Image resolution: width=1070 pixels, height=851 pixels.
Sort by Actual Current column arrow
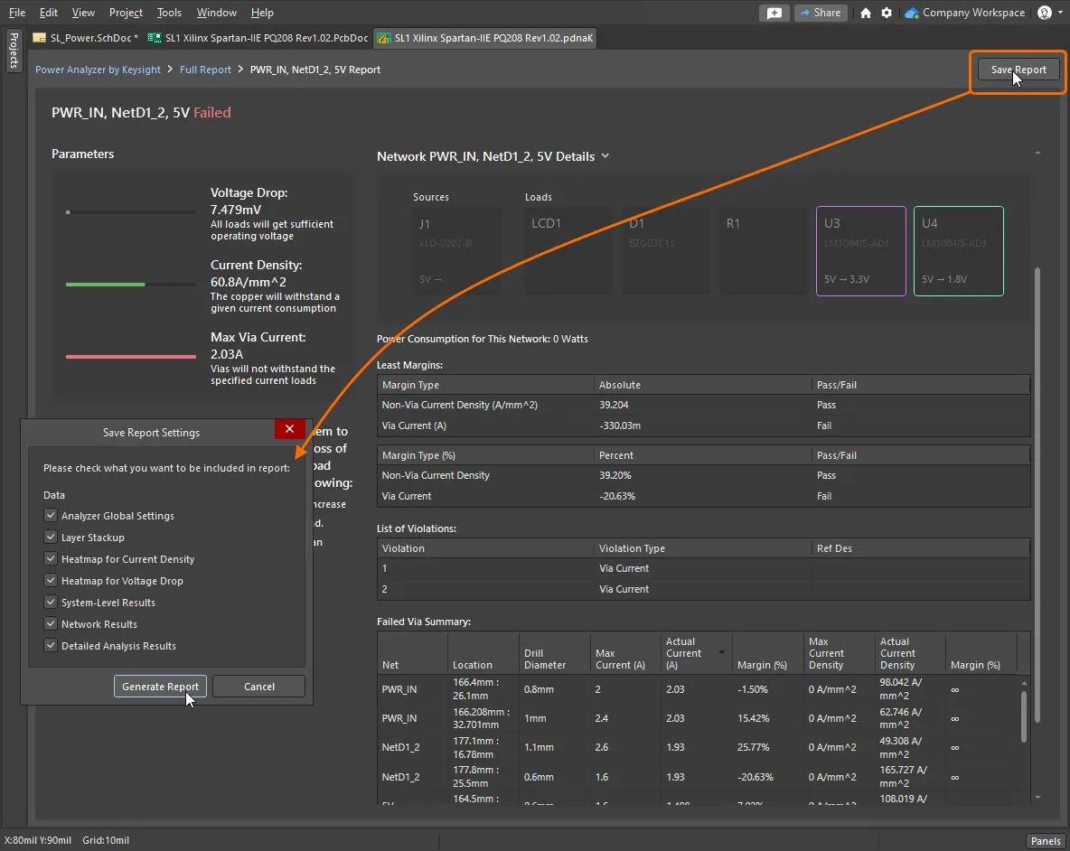click(x=721, y=651)
